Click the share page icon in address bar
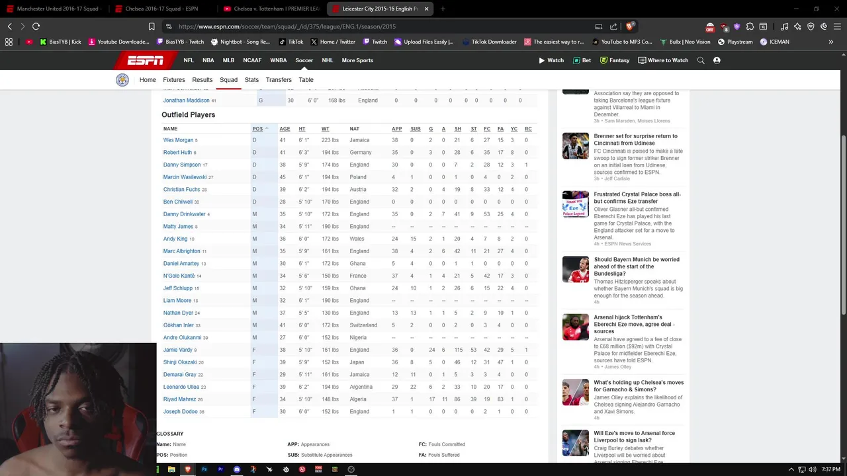 point(613,26)
